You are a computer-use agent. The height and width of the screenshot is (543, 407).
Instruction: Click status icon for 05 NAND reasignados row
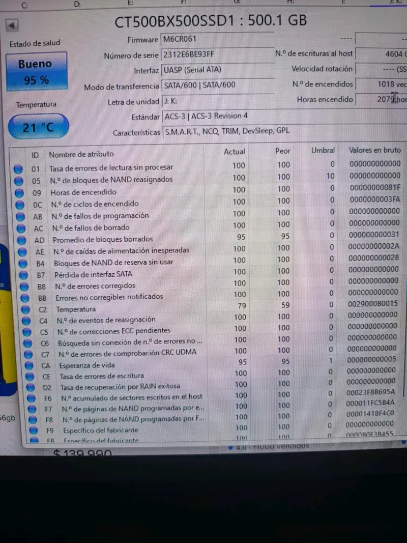[x=19, y=181]
